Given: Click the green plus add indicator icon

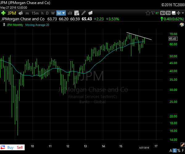Looking at the screenshot, I should (3, 13).
